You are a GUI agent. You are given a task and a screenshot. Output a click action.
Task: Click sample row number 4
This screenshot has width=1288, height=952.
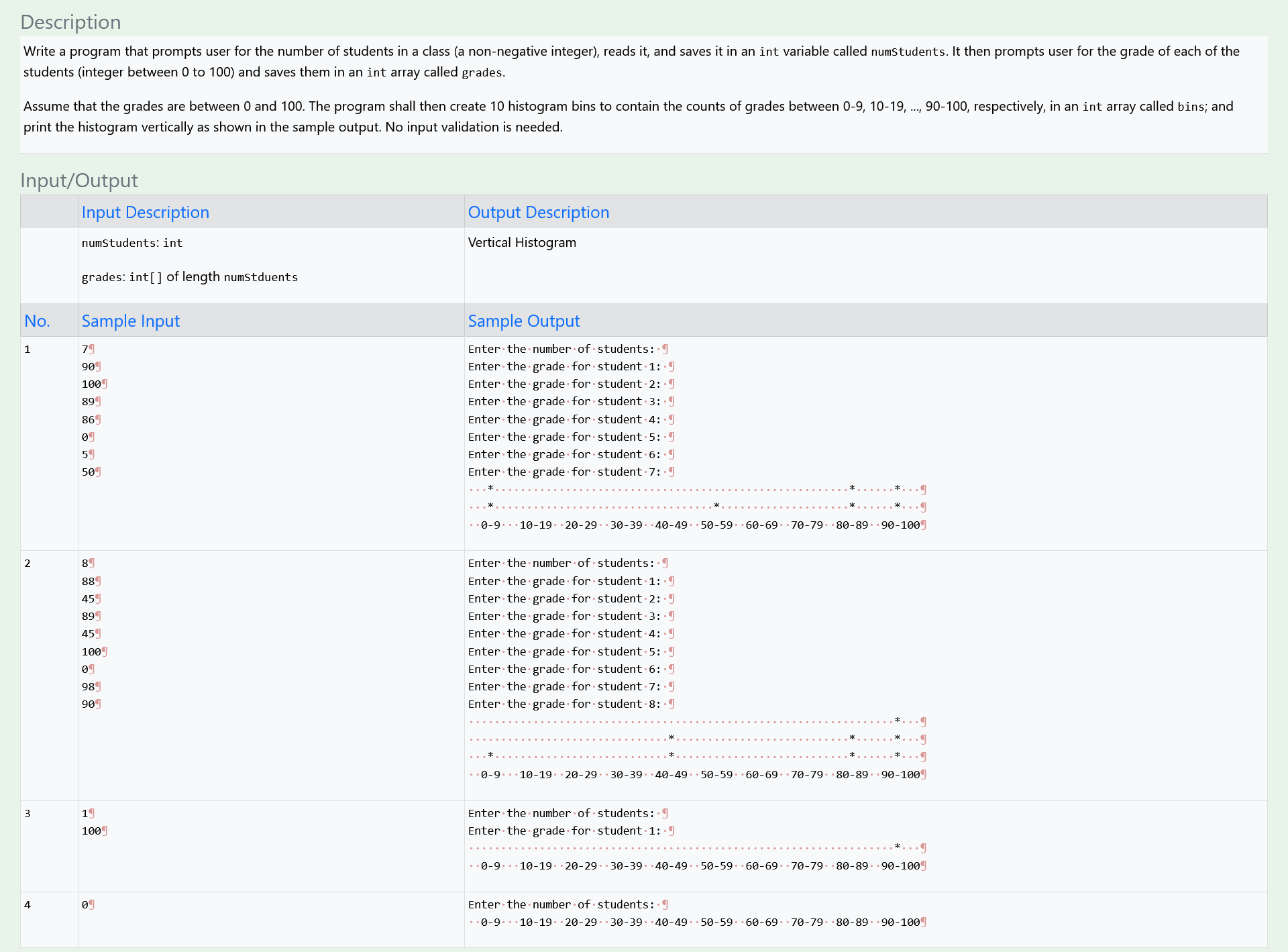(x=28, y=904)
